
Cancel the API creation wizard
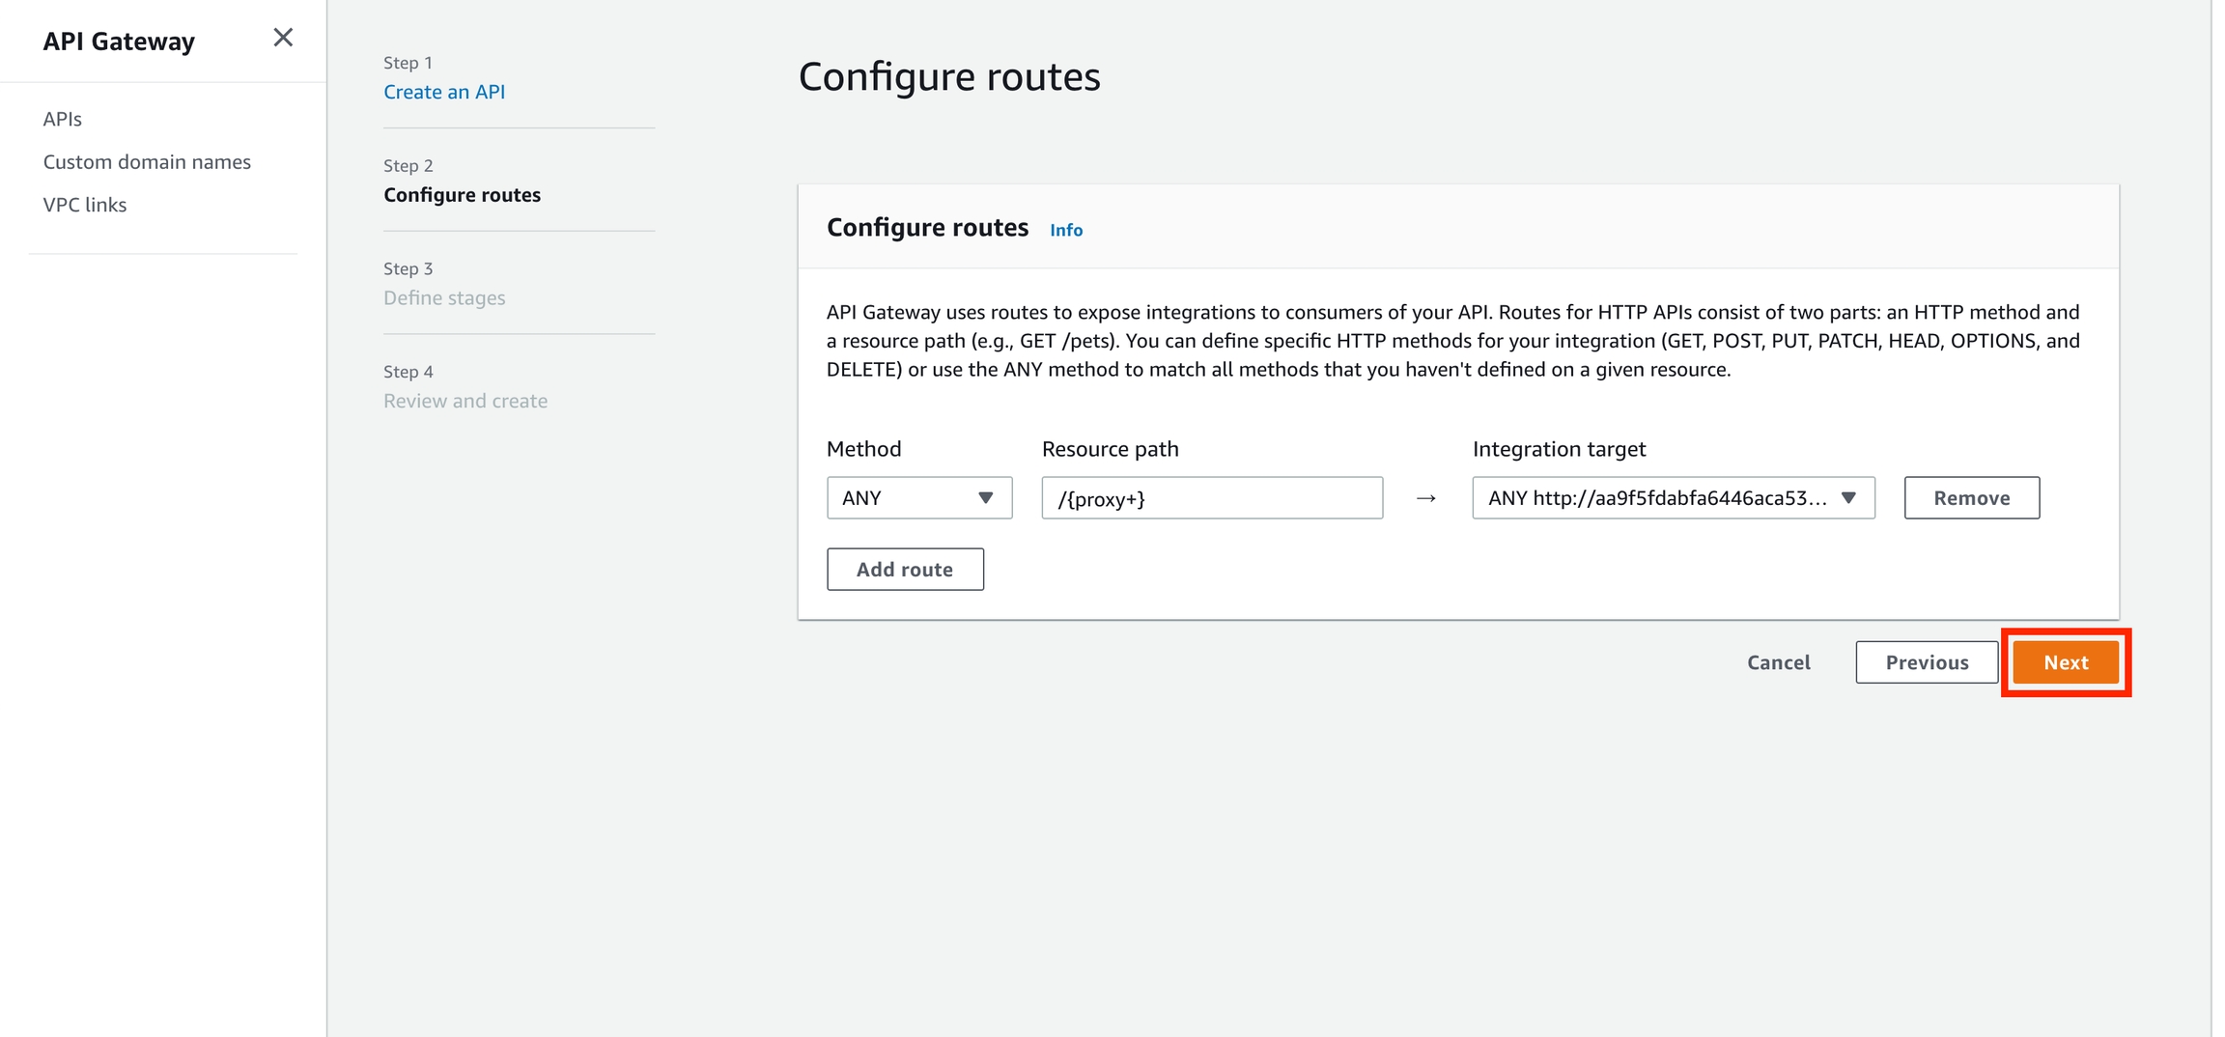click(x=1778, y=662)
